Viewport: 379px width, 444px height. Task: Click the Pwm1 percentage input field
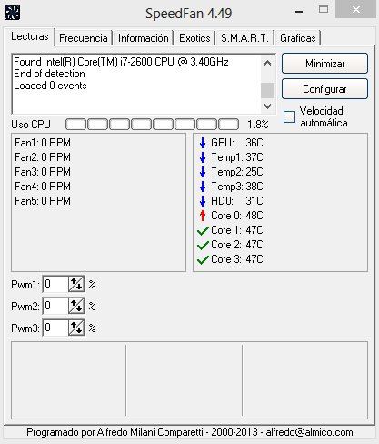pos(55,284)
